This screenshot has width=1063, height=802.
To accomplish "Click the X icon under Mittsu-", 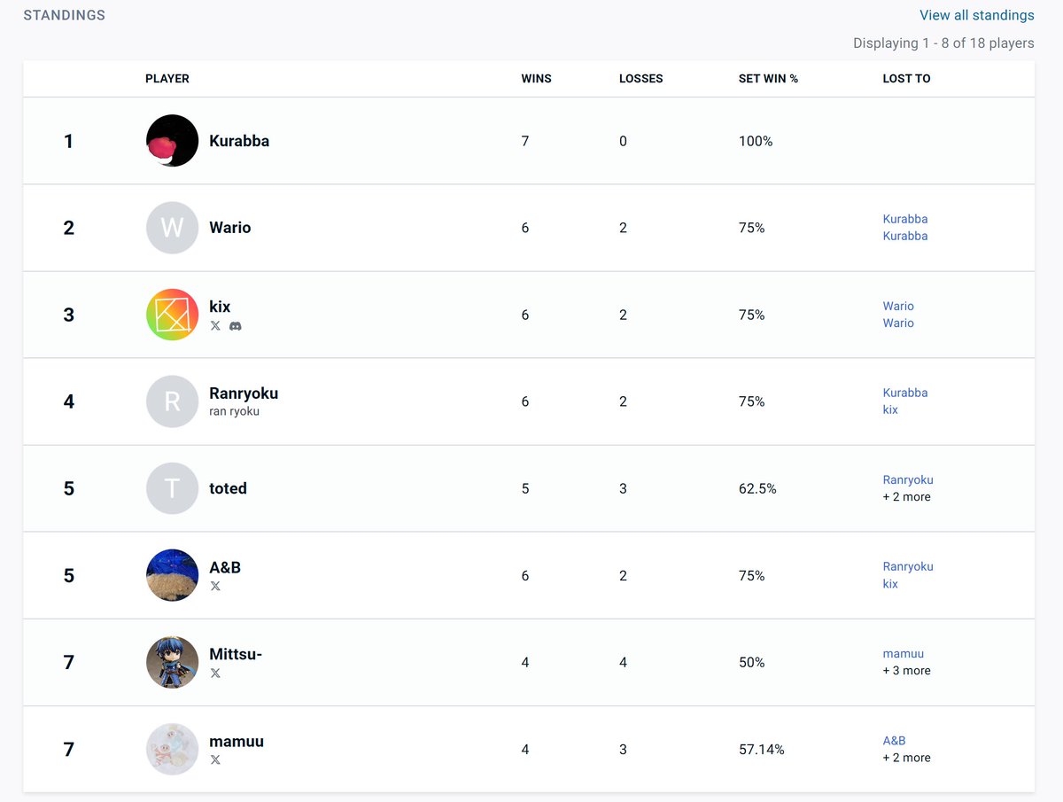I will [x=215, y=674].
